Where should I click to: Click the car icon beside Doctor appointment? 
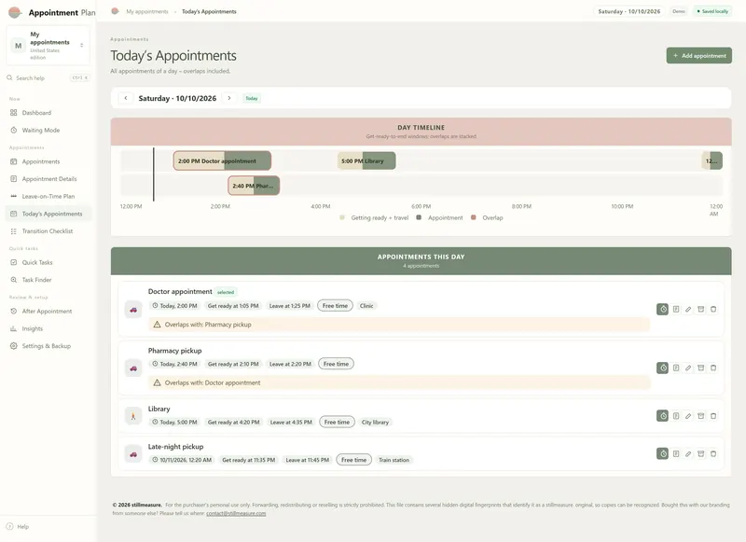click(x=133, y=310)
